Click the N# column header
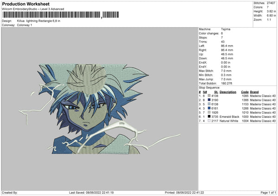Screen dimensions: 278x196 pos(205,92)
